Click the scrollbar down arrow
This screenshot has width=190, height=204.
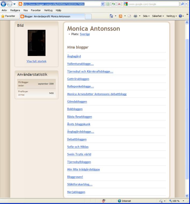click(x=187, y=196)
